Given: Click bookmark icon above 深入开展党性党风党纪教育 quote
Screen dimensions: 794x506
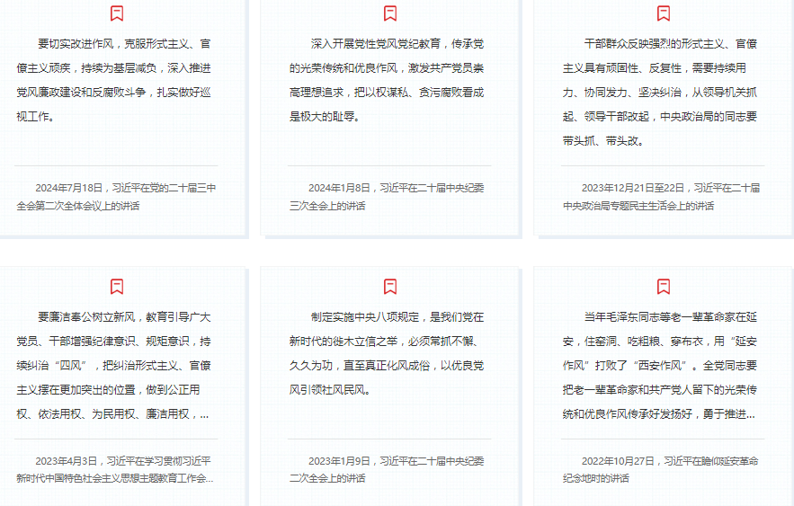Looking at the screenshot, I should [390, 13].
